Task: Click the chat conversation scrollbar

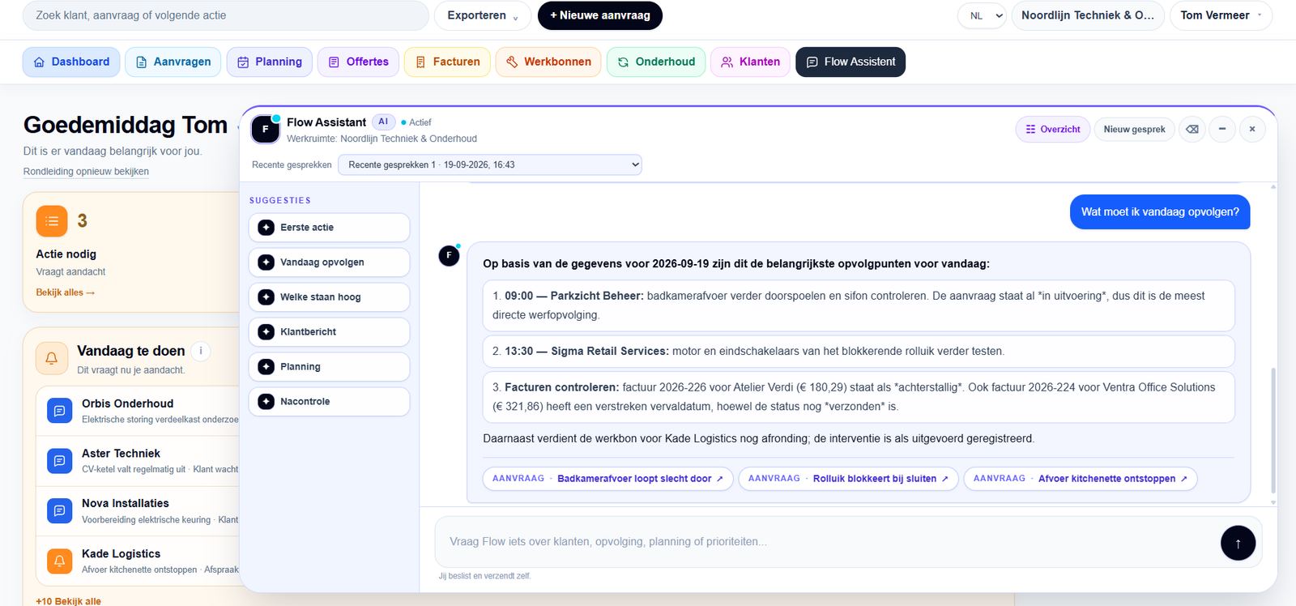Action: 1273,429
